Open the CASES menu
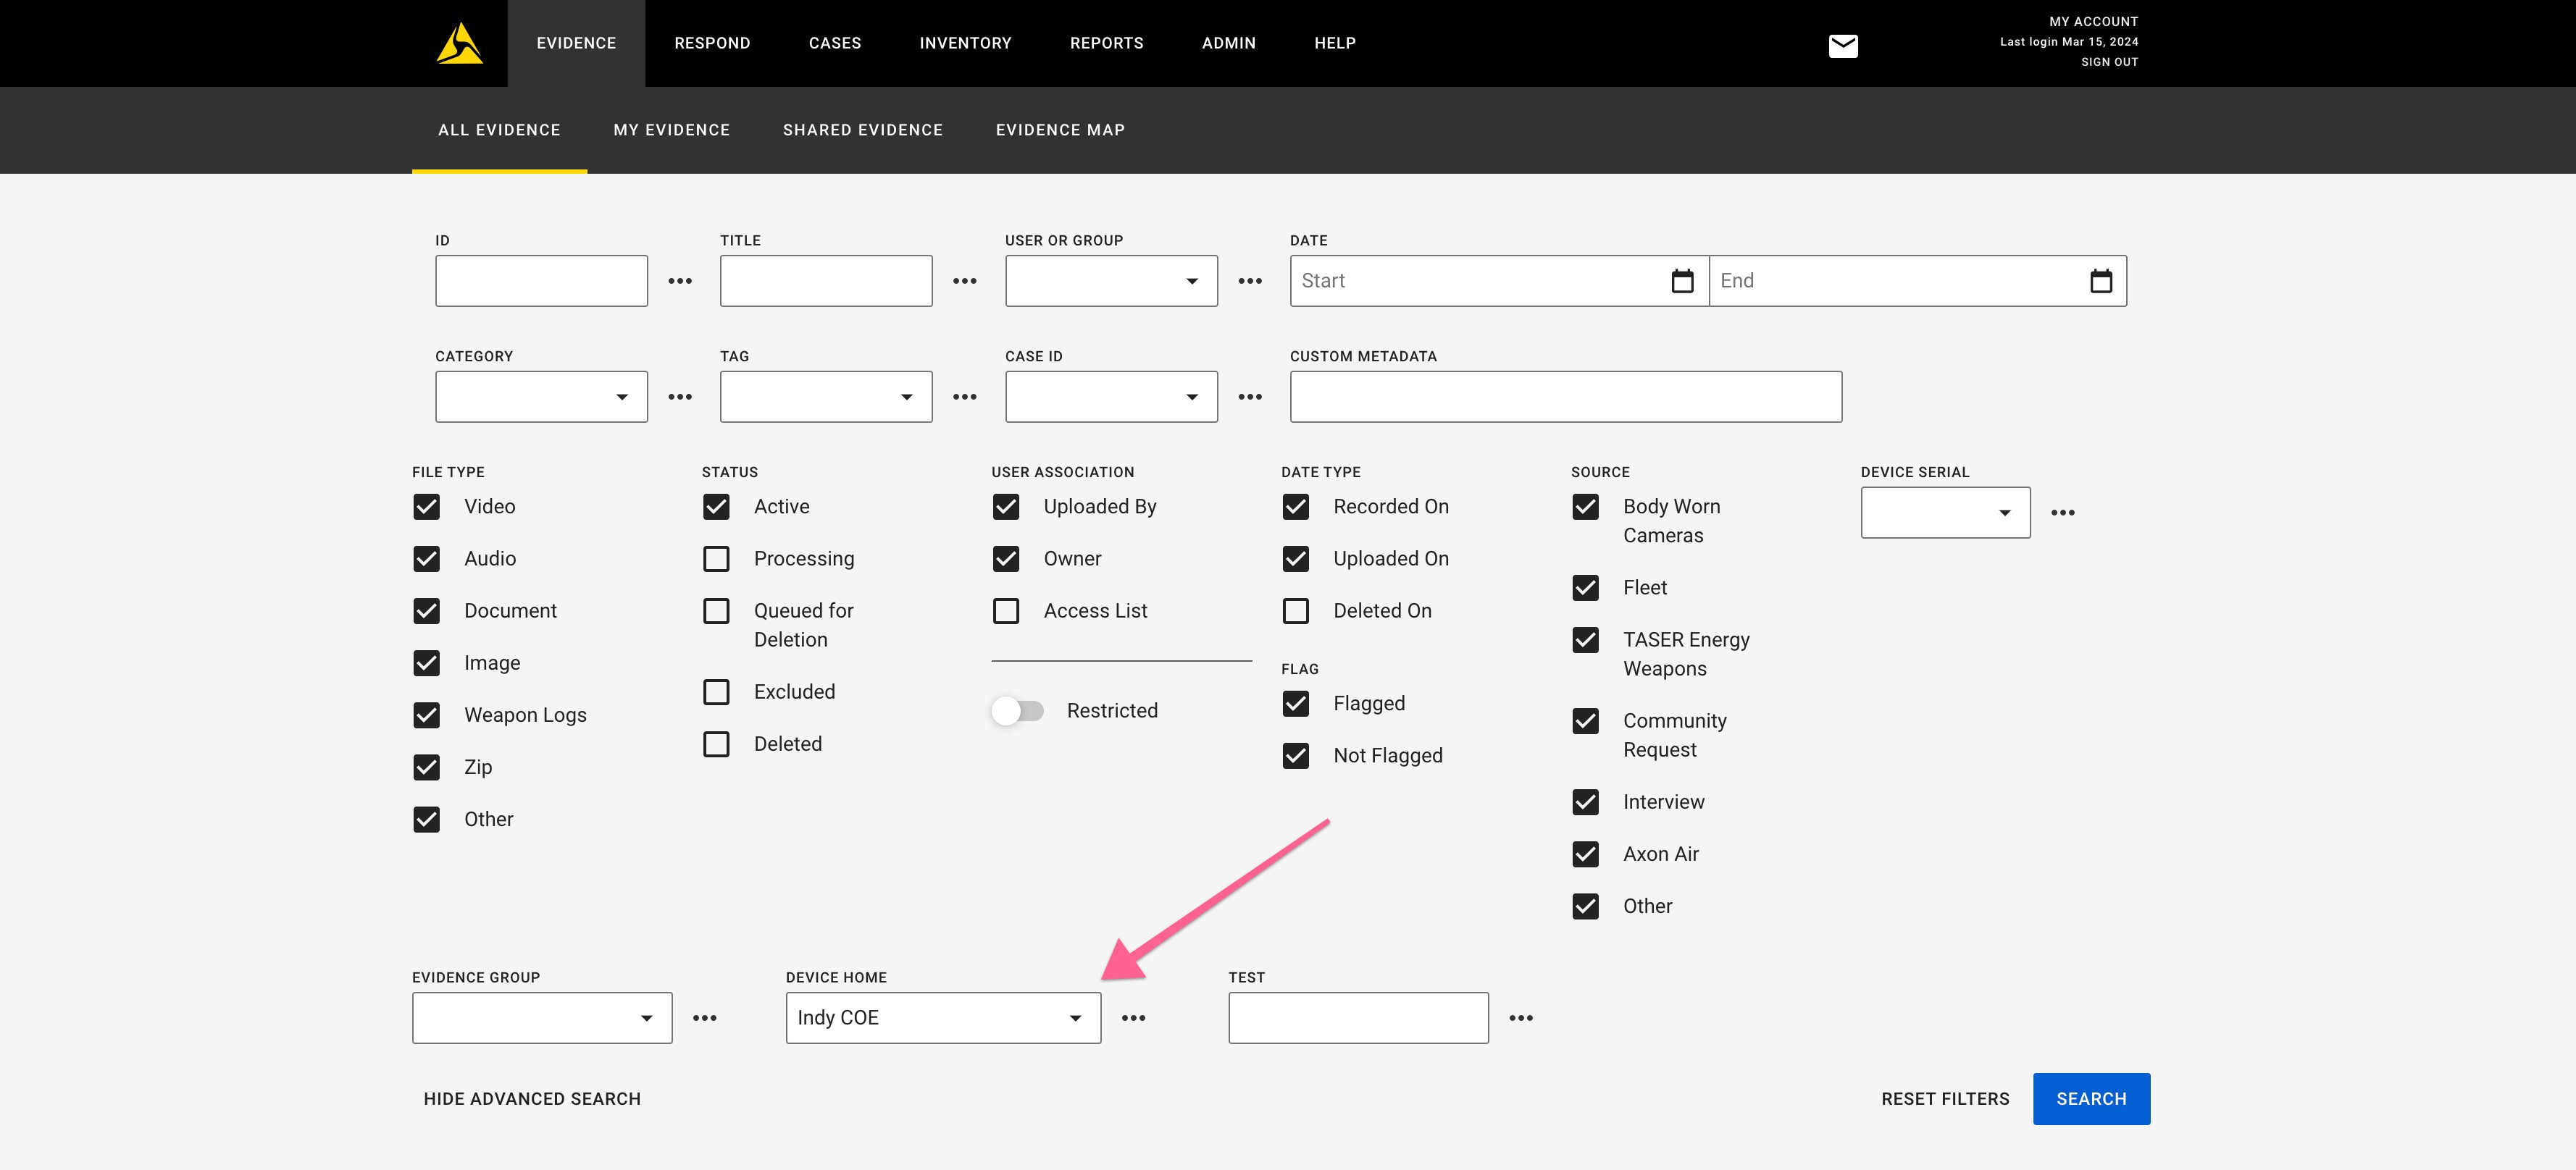The height and width of the screenshot is (1170, 2576). [x=834, y=43]
